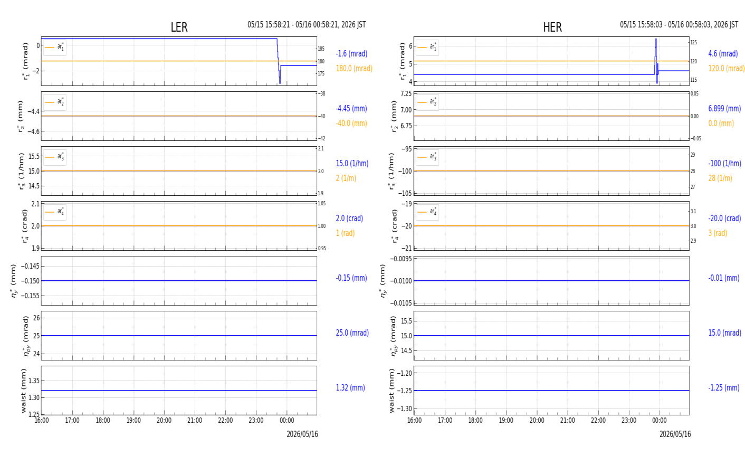Screen dimensions: 745x456
Task: Click the LER value 180.0 (mrad)
Action: 354,69
